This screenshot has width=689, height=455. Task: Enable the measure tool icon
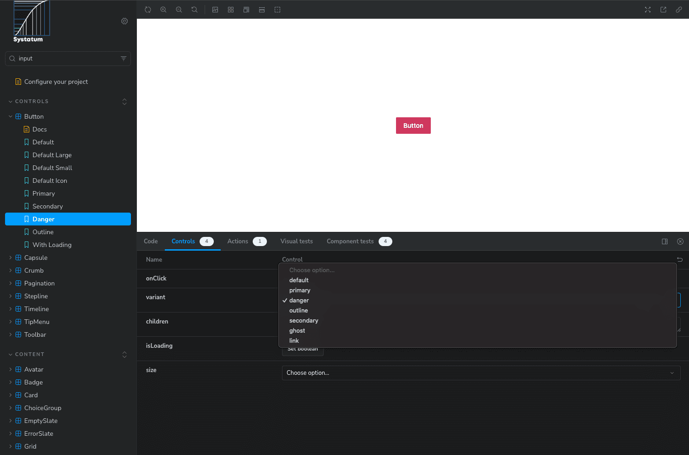[262, 10]
